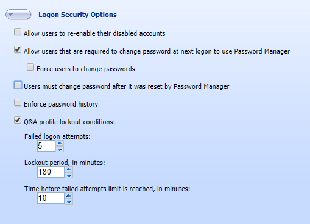Enable Allow users to re-enable disabled accounts
Screen dimensions: 310x224
tap(18, 32)
